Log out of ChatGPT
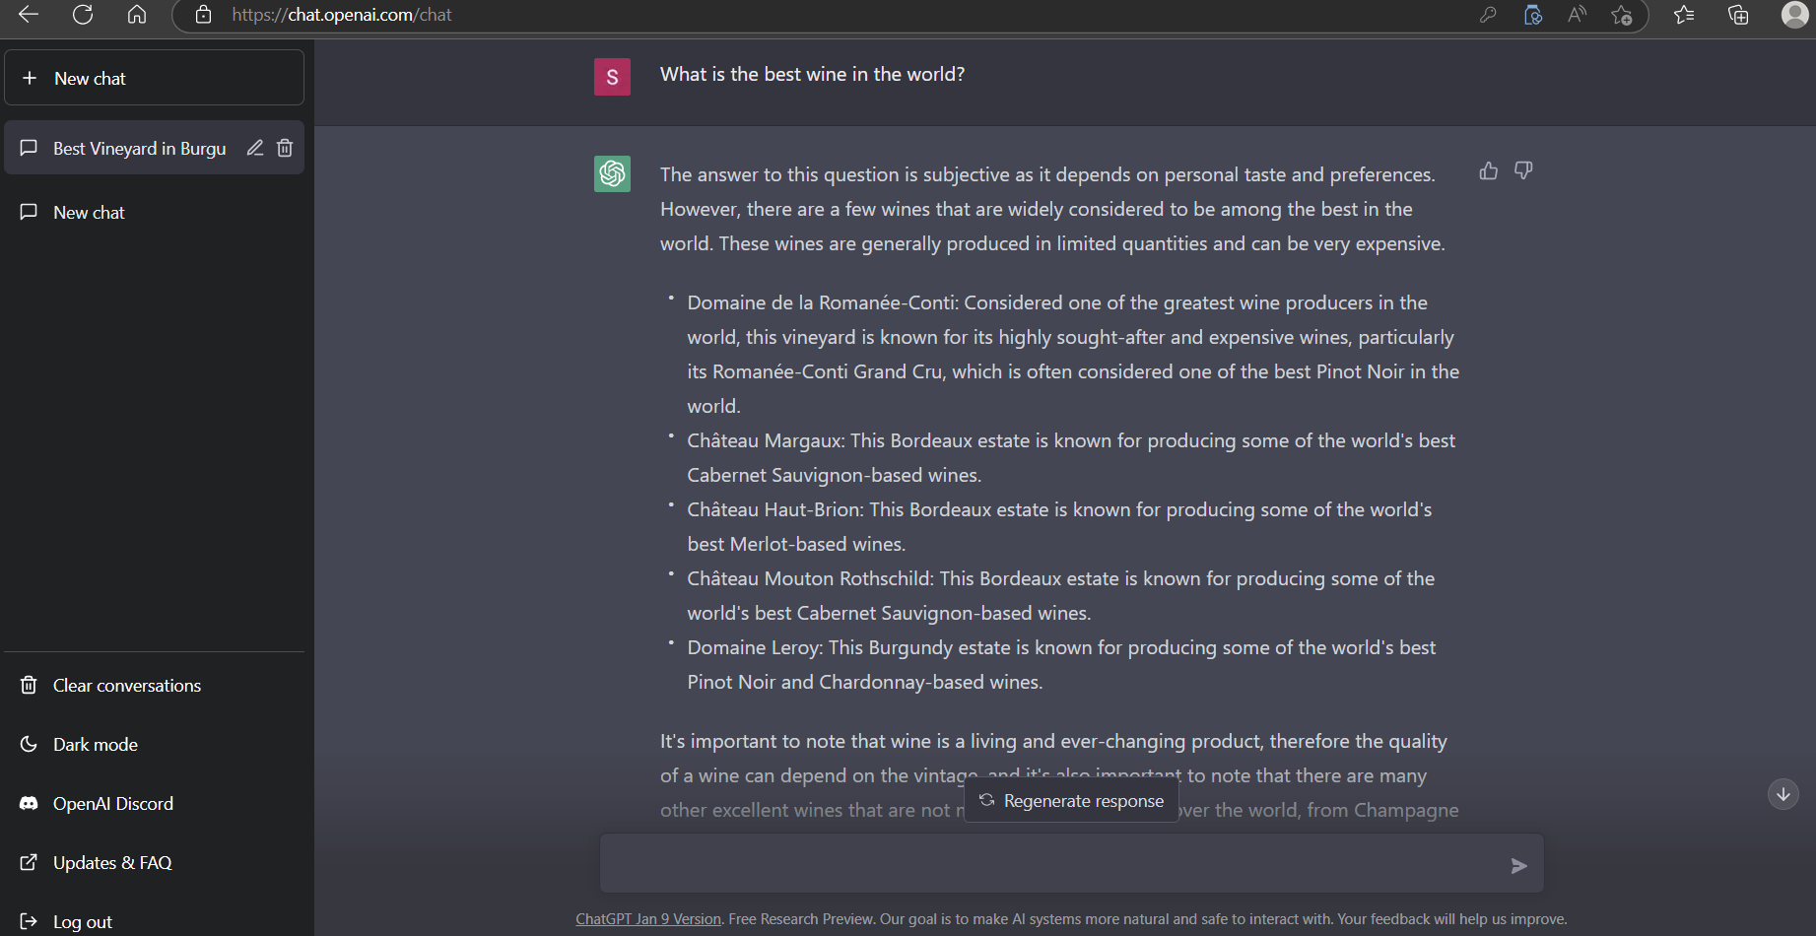This screenshot has width=1816, height=936. tap(155, 921)
